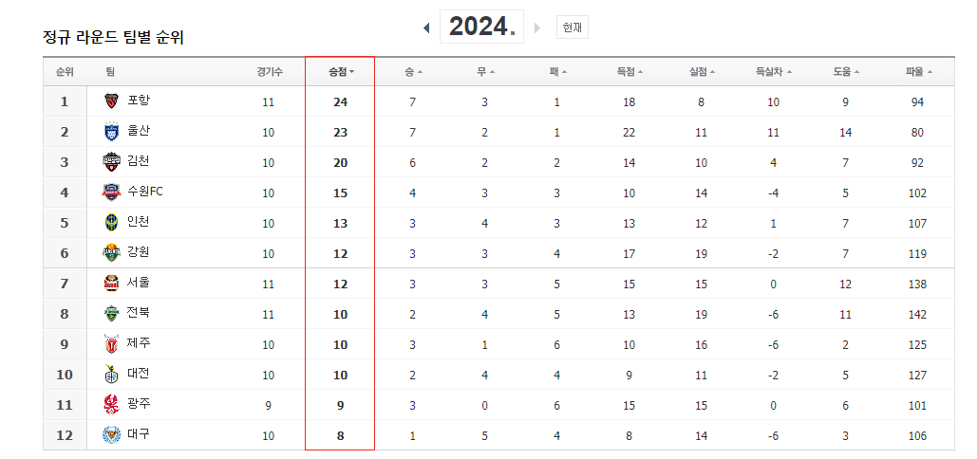Open the 제주 team name link
The width and height of the screenshot is (977, 459).
point(139,343)
